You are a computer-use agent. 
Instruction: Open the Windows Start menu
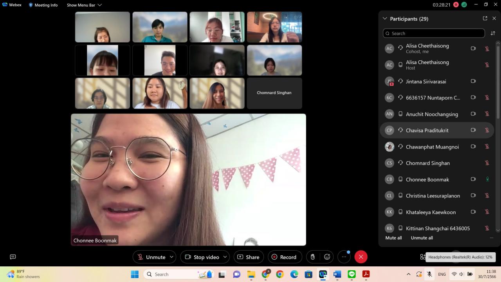tap(135, 274)
